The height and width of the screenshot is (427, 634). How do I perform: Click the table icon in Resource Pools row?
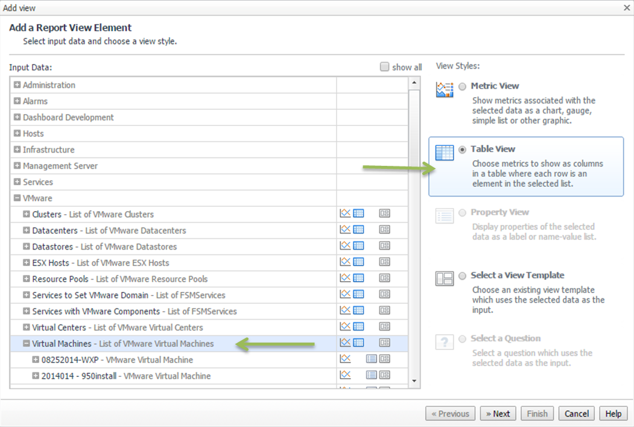tap(358, 278)
